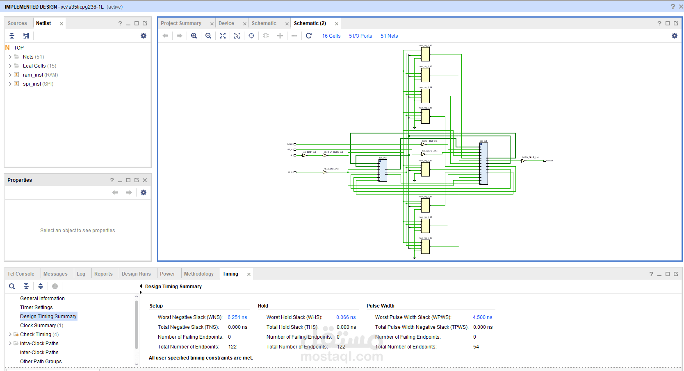Expand the Leaf Cells (15) node
This screenshot has width=684, height=371.
tap(10, 66)
